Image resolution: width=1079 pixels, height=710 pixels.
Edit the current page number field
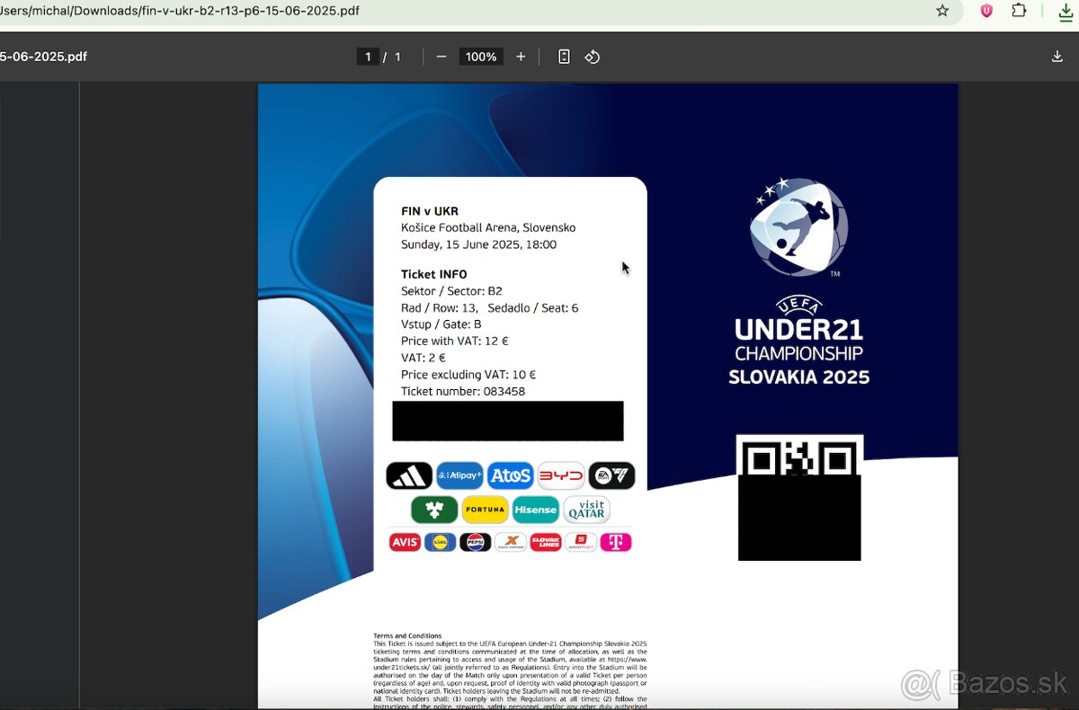click(367, 57)
